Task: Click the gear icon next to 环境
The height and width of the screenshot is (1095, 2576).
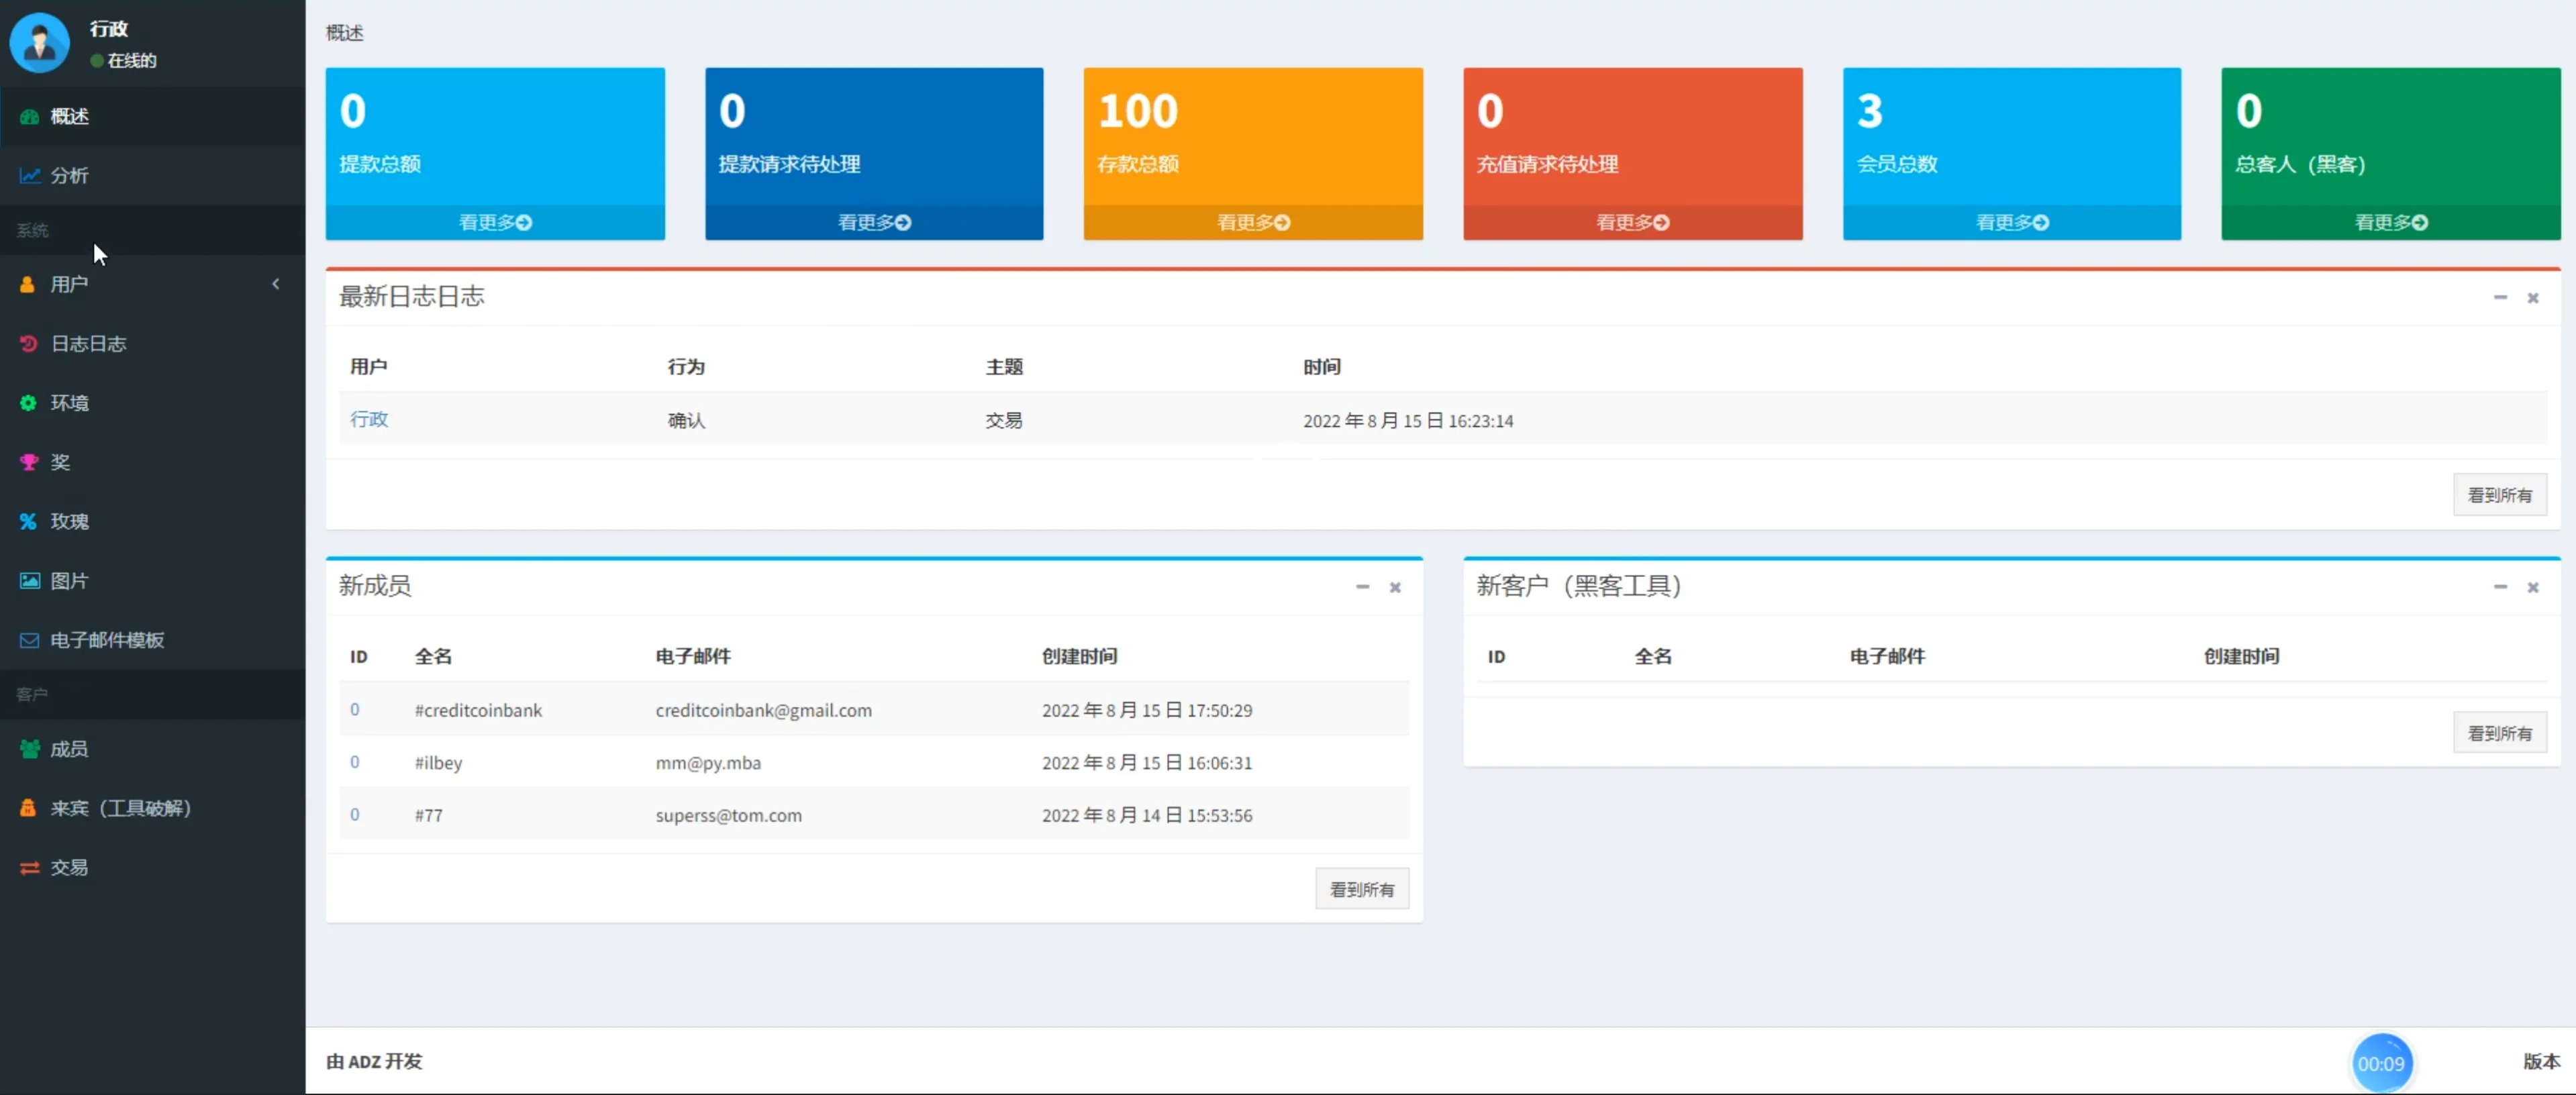Action: (28, 403)
